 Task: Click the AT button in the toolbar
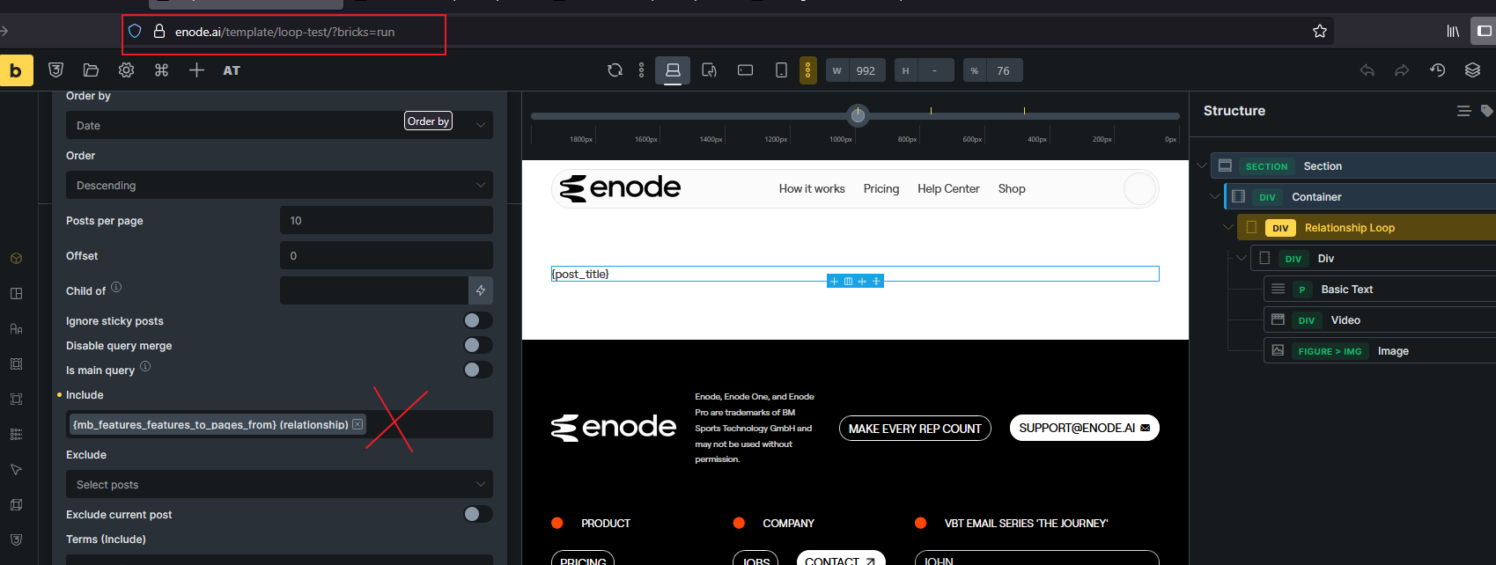point(232,70)
